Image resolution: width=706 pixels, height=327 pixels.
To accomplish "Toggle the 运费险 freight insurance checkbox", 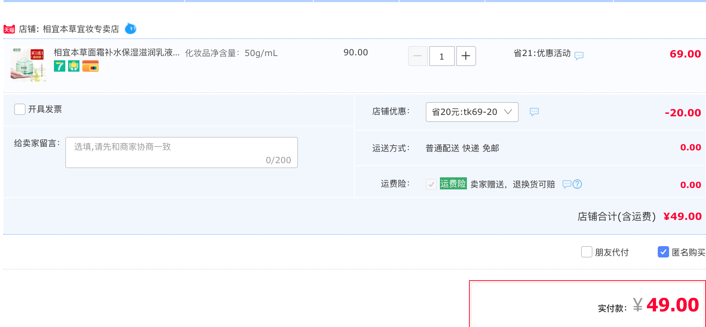I will (x=431, y=184).
